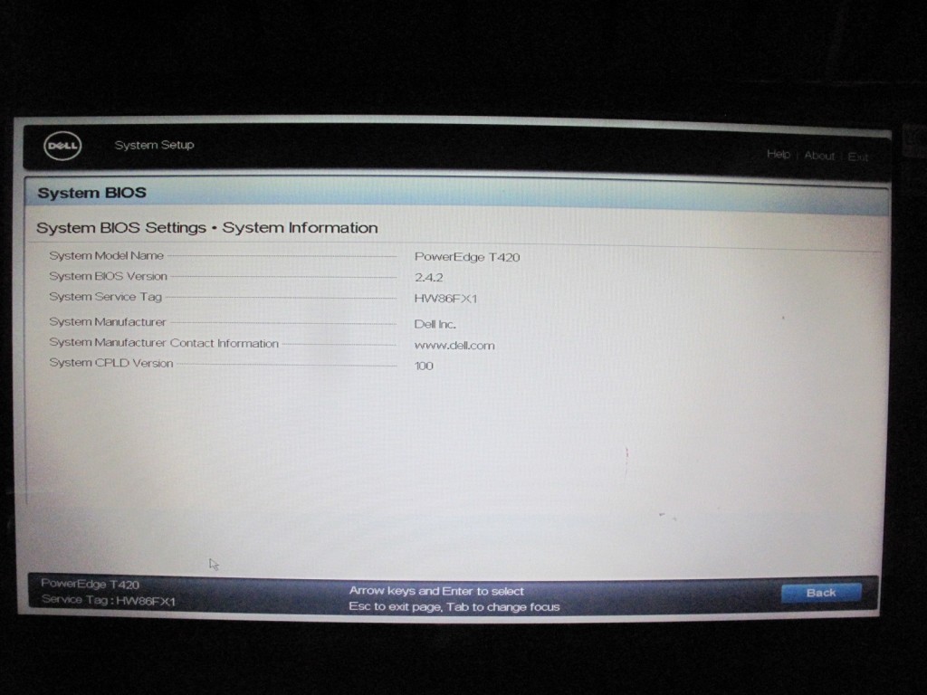Viewport: 927px width, 695px height.
Task: Select the System BIOS header bar
Action: pos(453,194)
